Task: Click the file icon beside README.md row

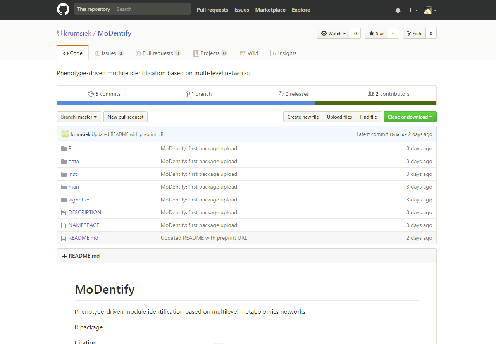Action: pos(64,238)
